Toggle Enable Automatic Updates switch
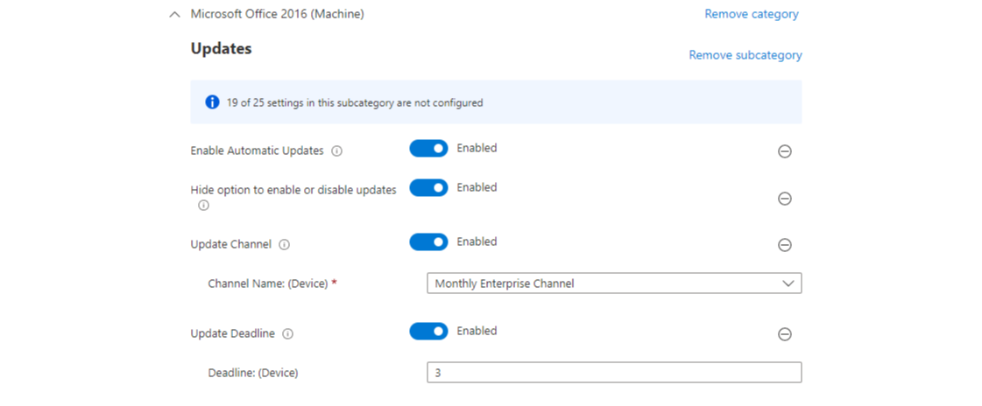This screenshot has height=406, width=982. tap(429, 148)
